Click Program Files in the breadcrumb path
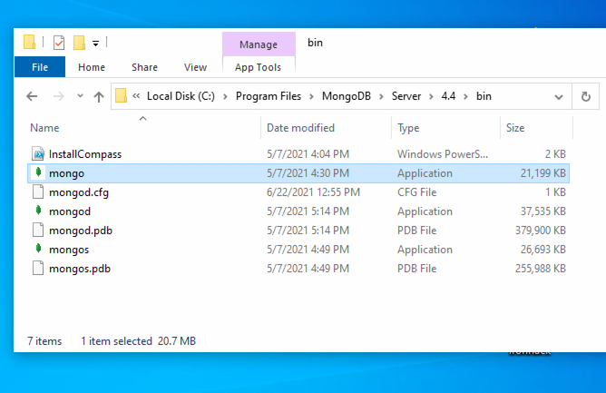606x393 pixels. [269, 96]
